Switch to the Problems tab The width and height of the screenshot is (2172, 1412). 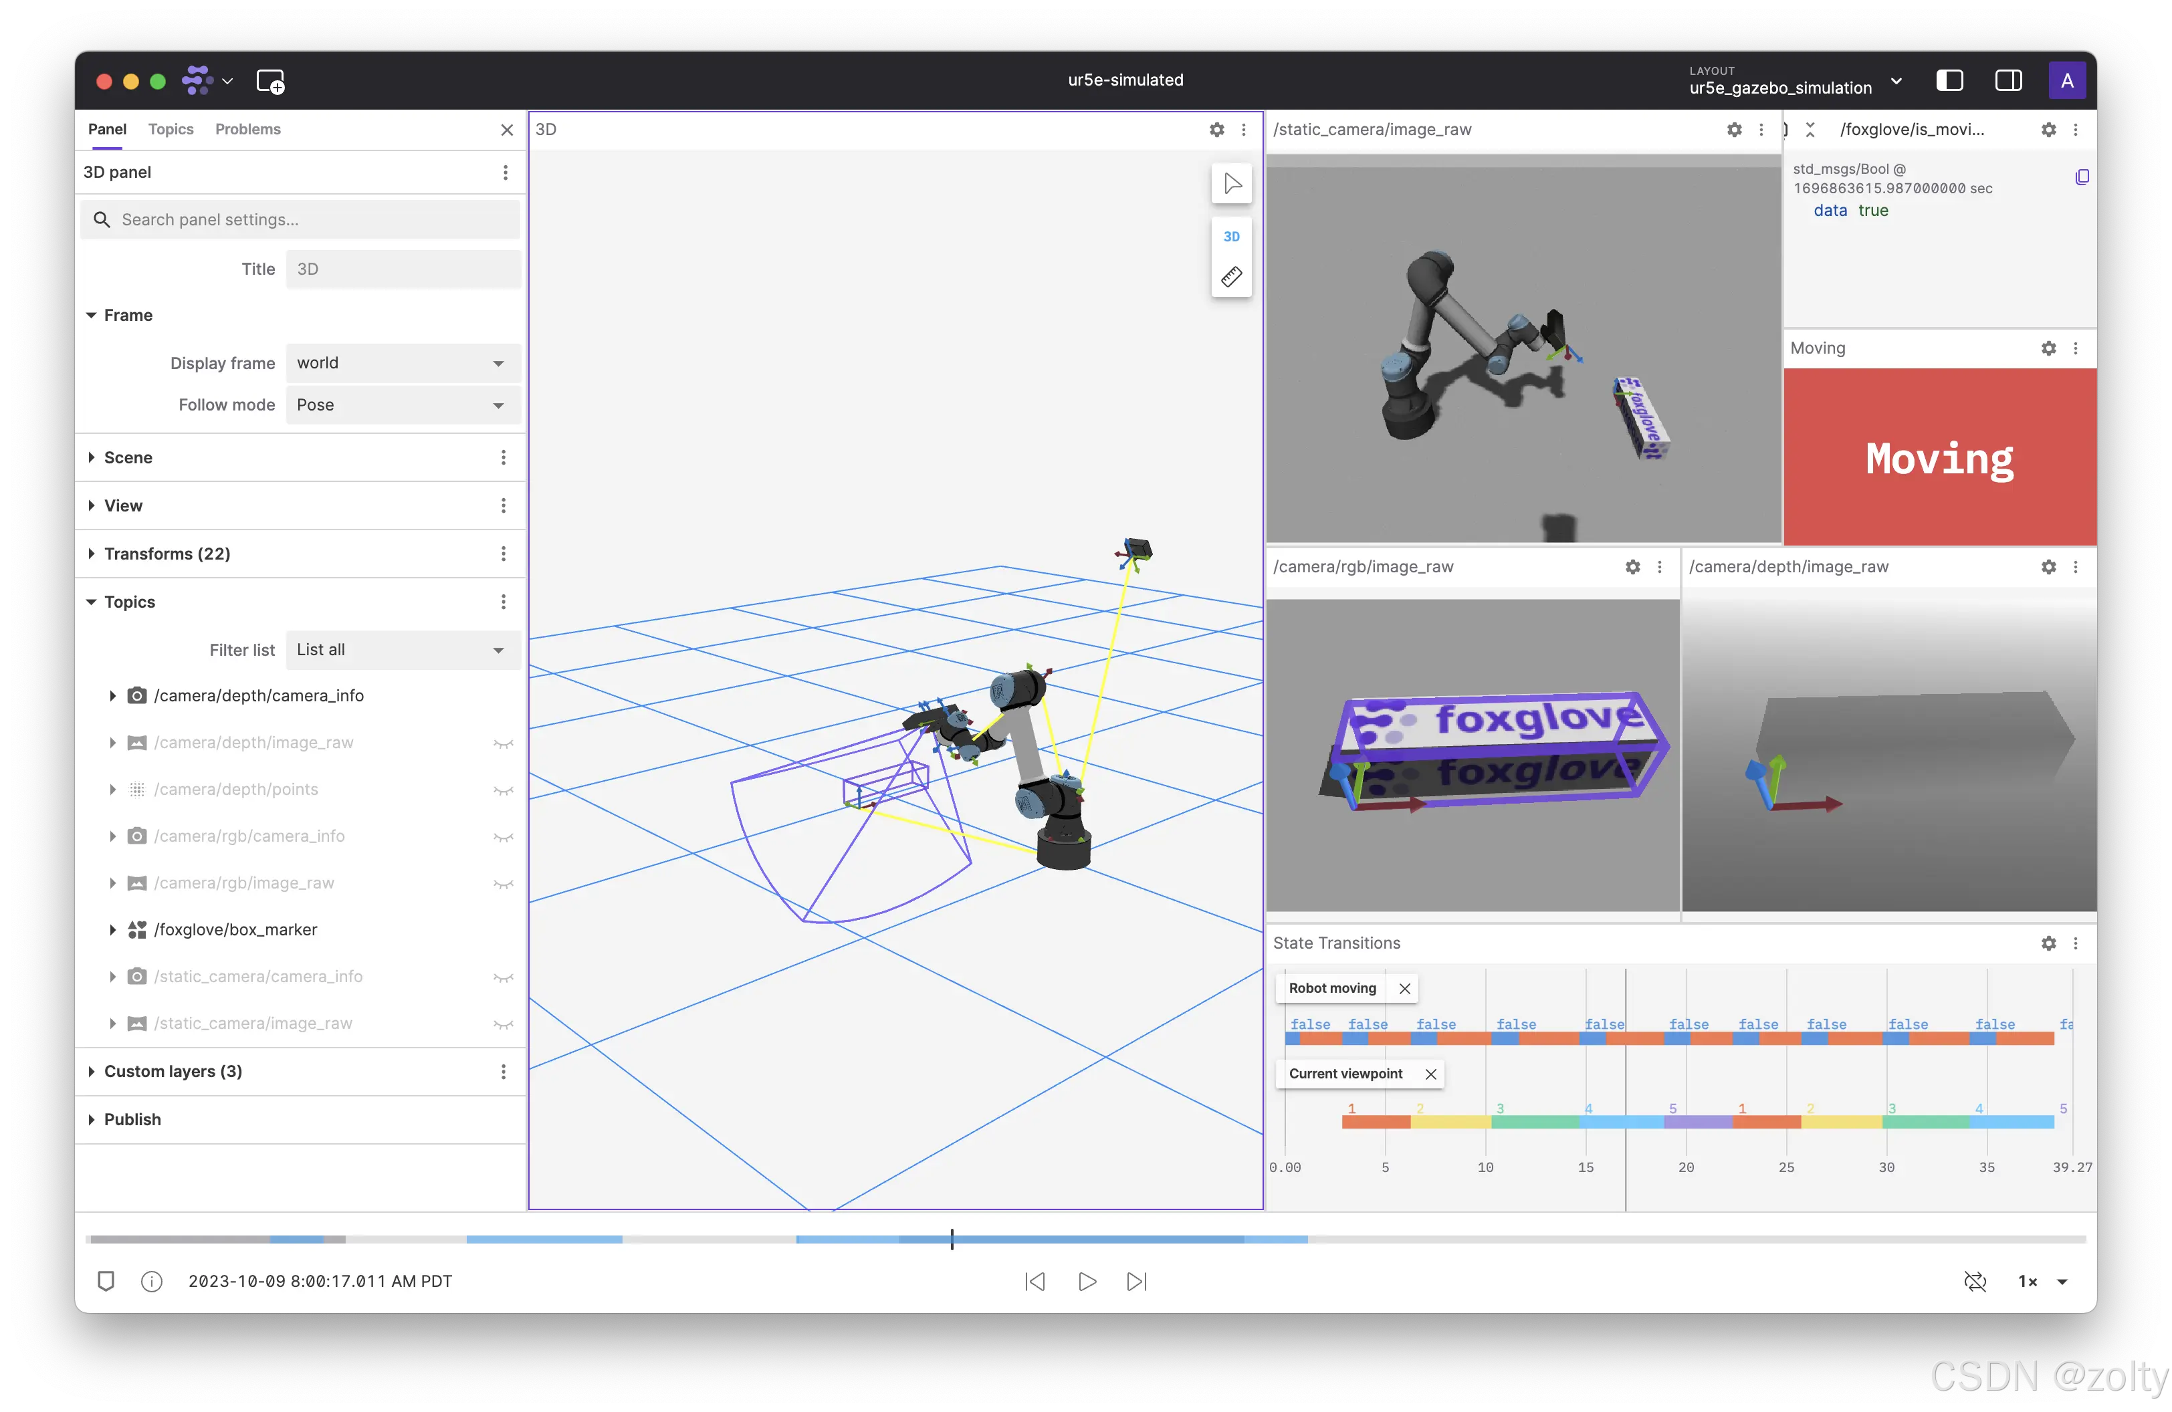pyautogui.click(x=247, y=130)
